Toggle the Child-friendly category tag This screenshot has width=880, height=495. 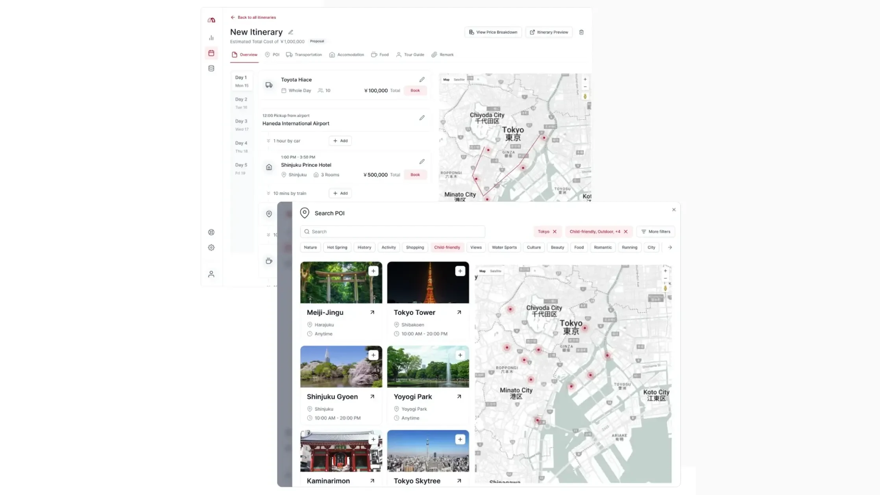pyautogui.click(x=447, y=247)
